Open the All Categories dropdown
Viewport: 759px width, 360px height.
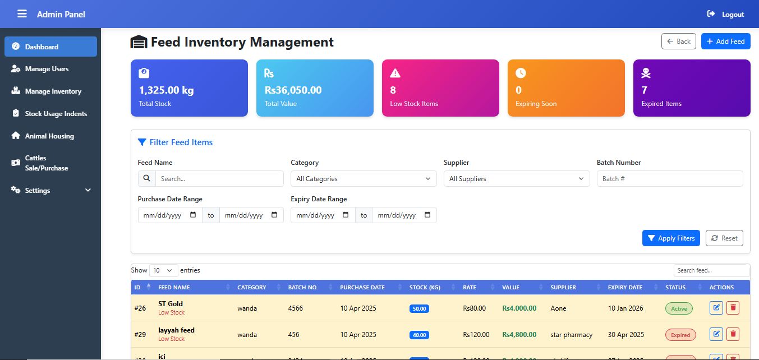(364, 178)
